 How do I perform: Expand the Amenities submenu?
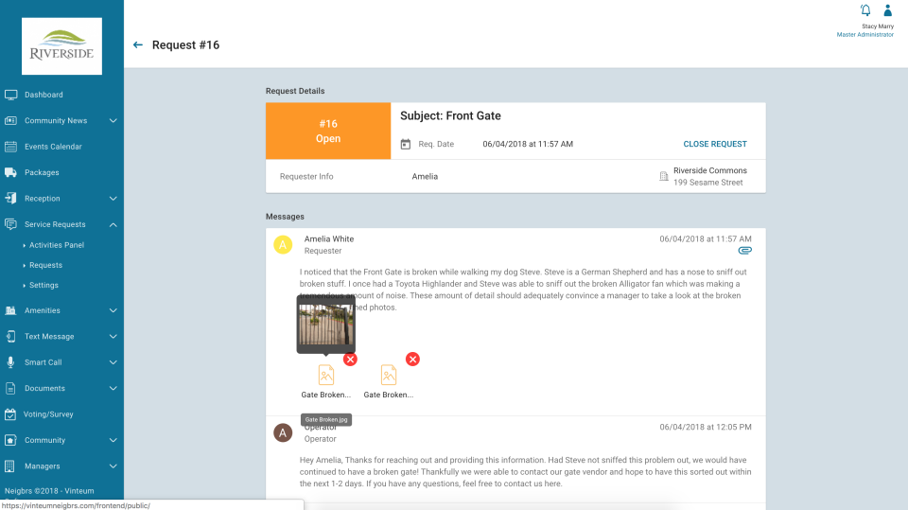[113, 310]
